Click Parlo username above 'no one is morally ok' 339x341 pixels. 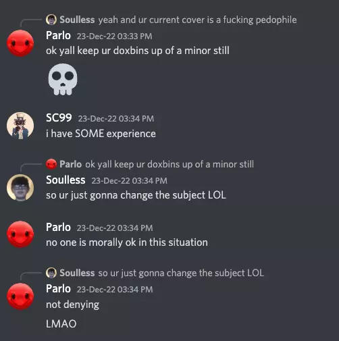point(58,227)
